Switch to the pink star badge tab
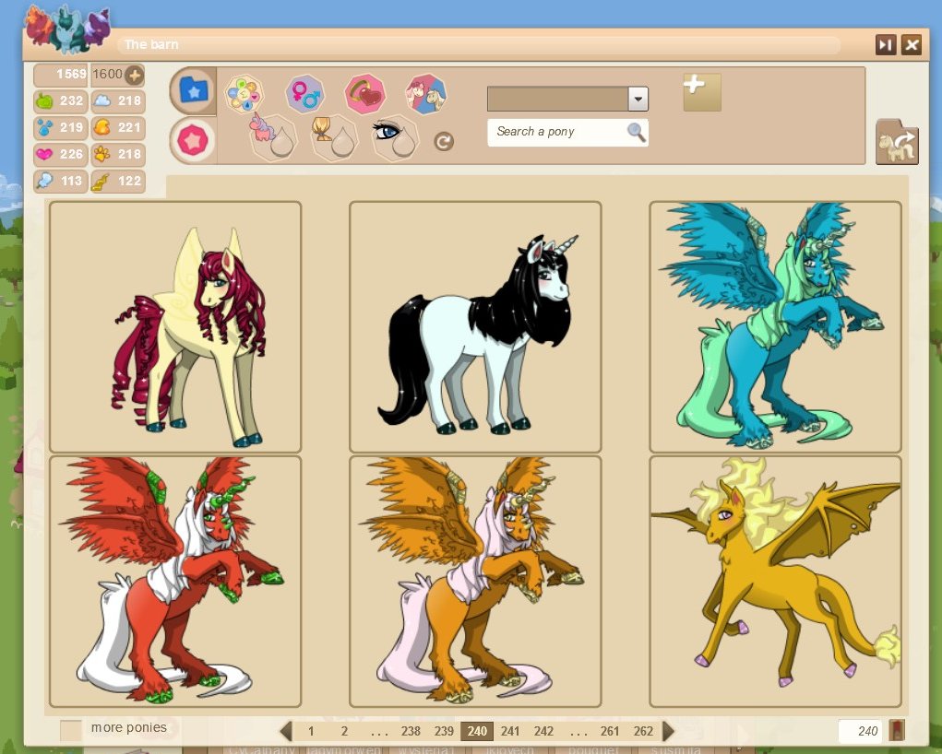 (194, 140)
